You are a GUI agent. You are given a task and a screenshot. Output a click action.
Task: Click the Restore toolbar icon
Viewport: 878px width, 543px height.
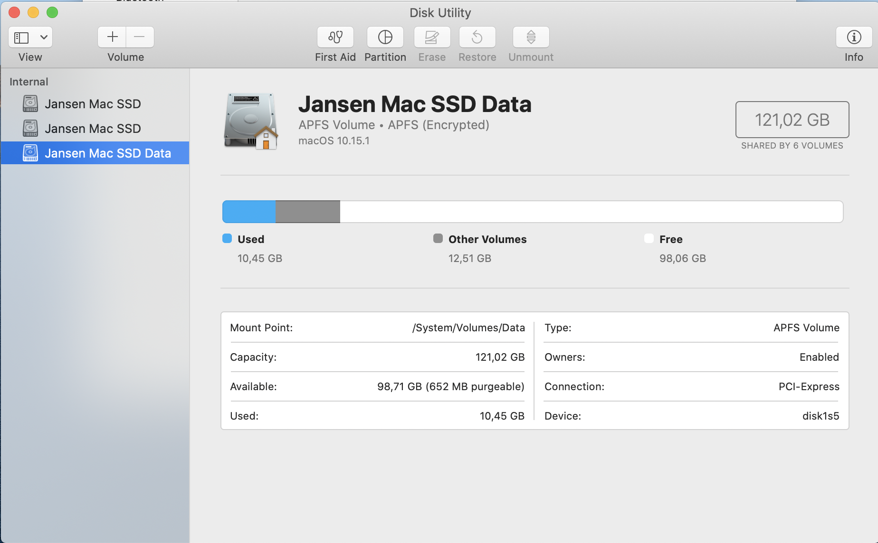pos(477,37)
